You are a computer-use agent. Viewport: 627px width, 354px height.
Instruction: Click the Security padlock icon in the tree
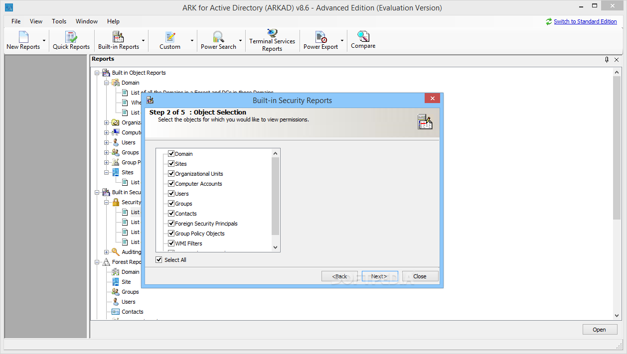tap(116, 202)
